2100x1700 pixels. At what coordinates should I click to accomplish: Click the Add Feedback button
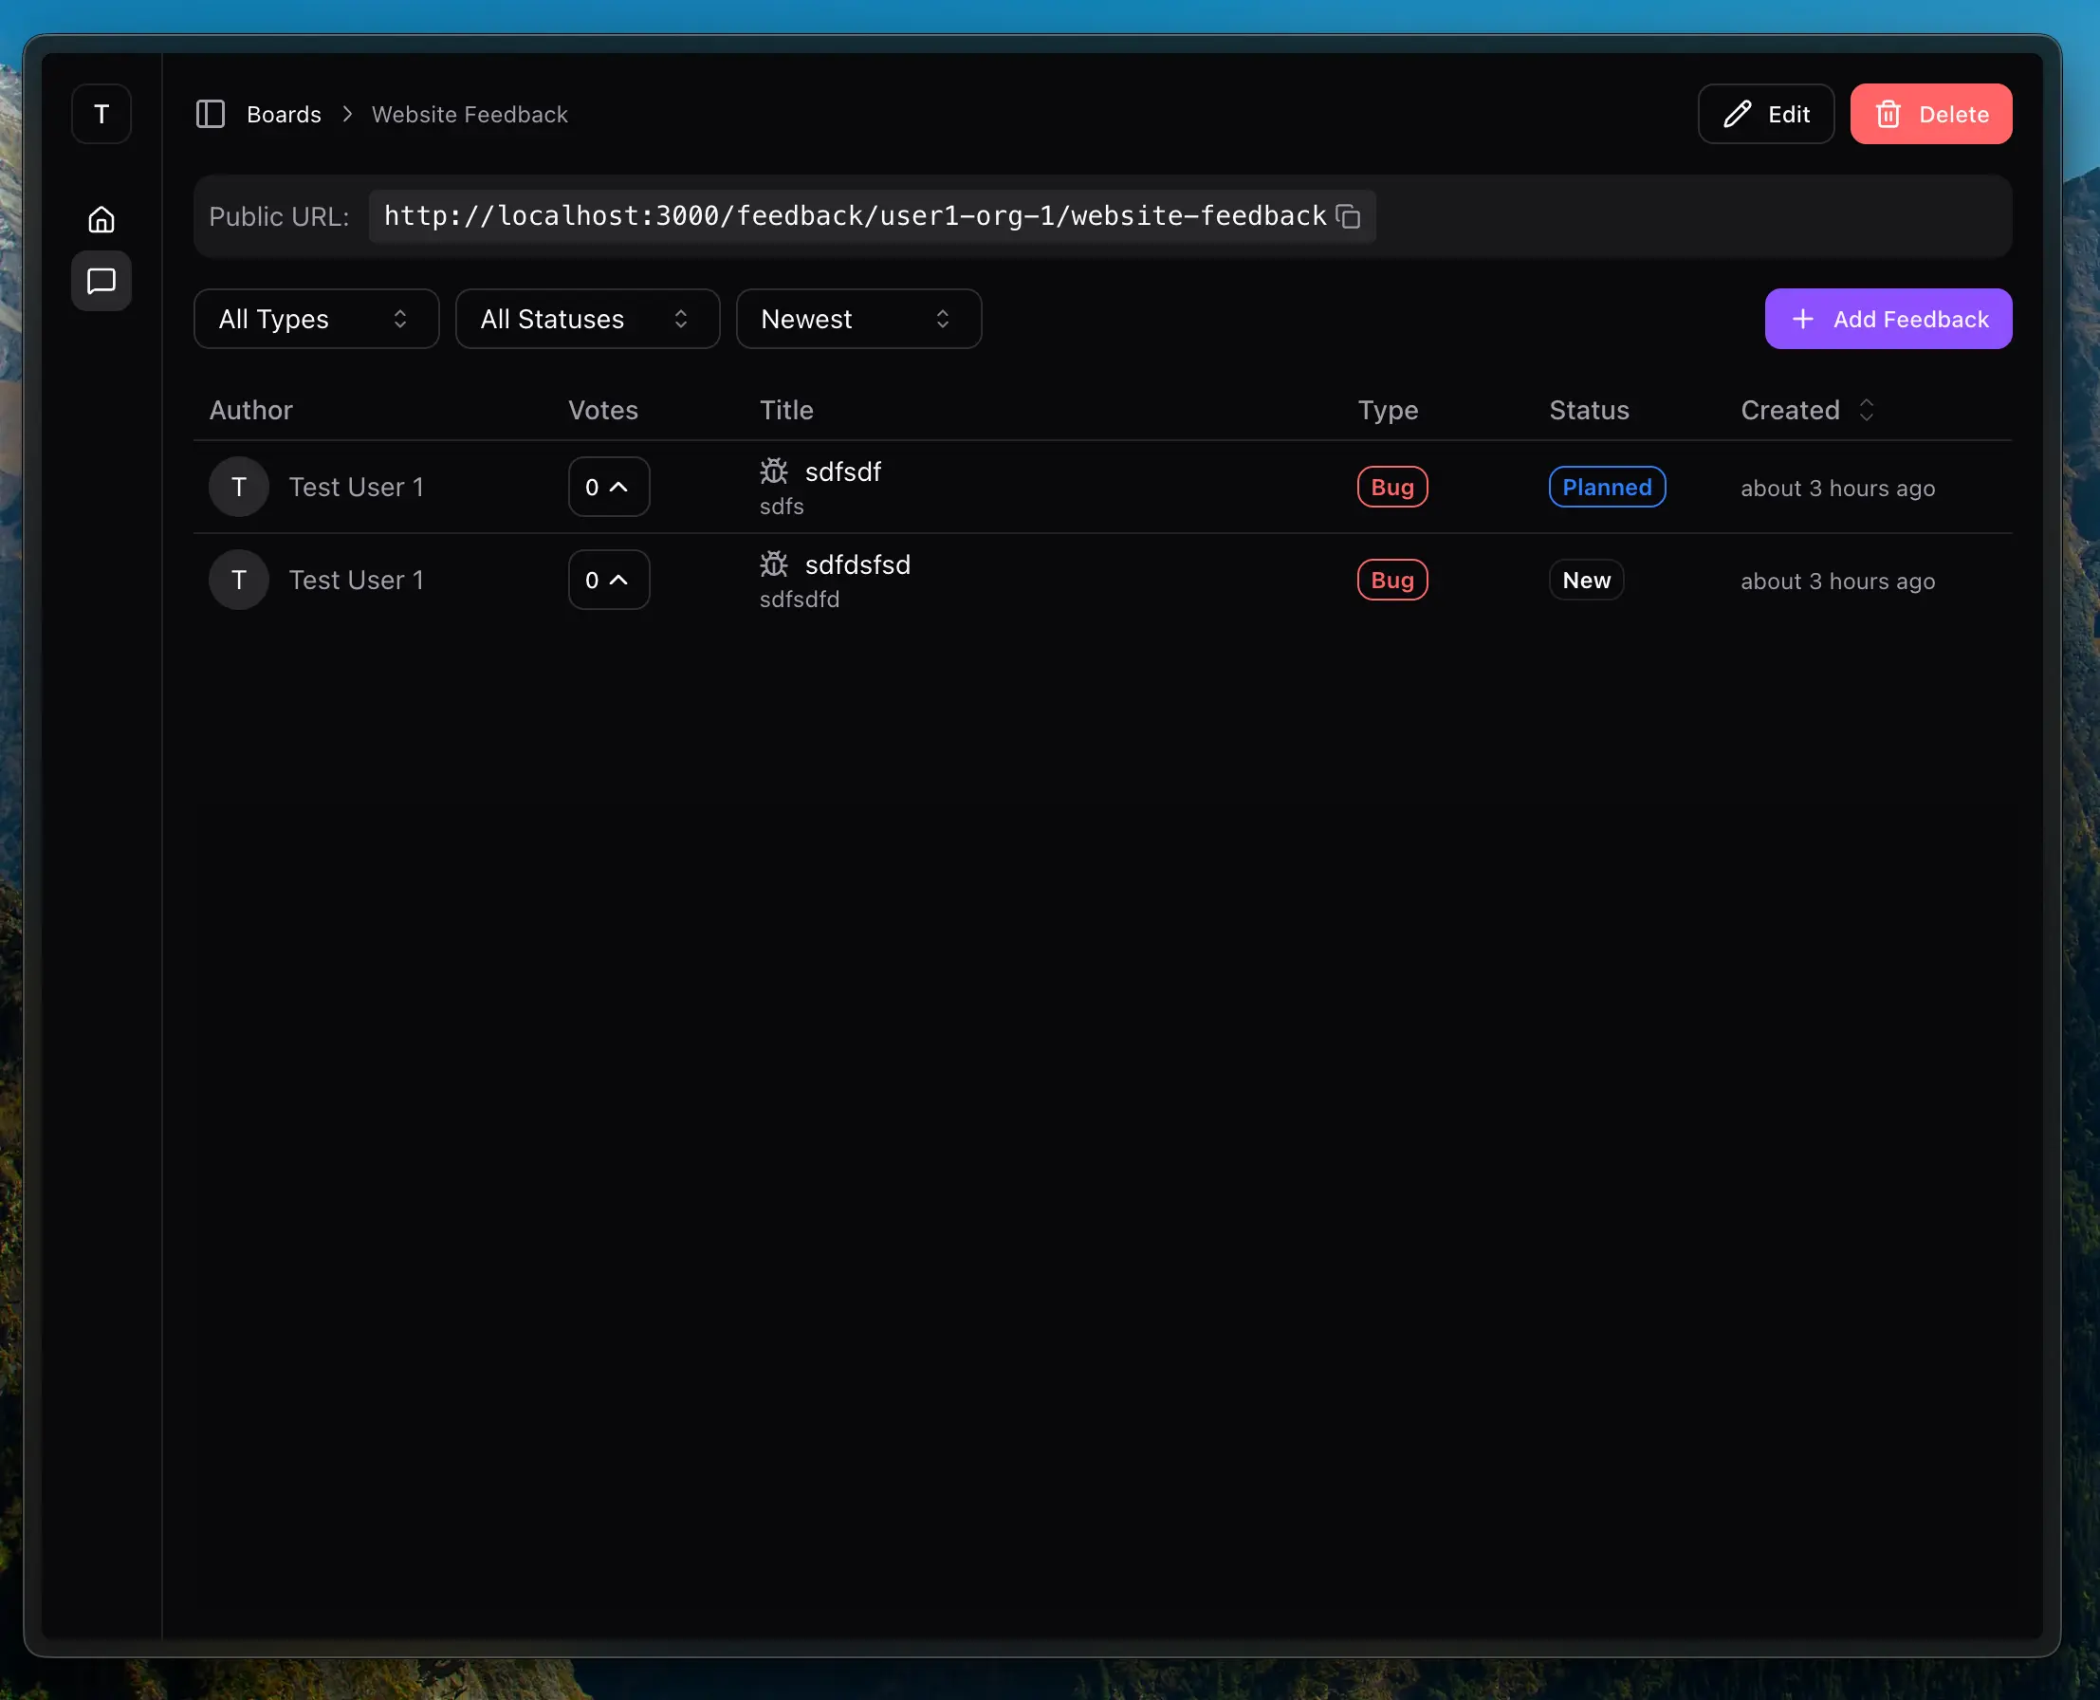pos(1887,320)
